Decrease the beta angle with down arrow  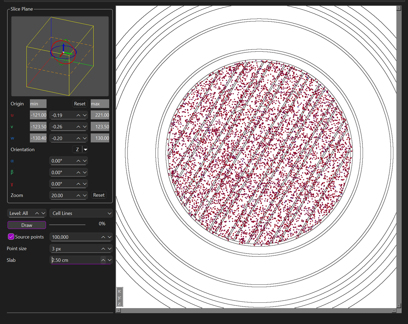[85, 173]
